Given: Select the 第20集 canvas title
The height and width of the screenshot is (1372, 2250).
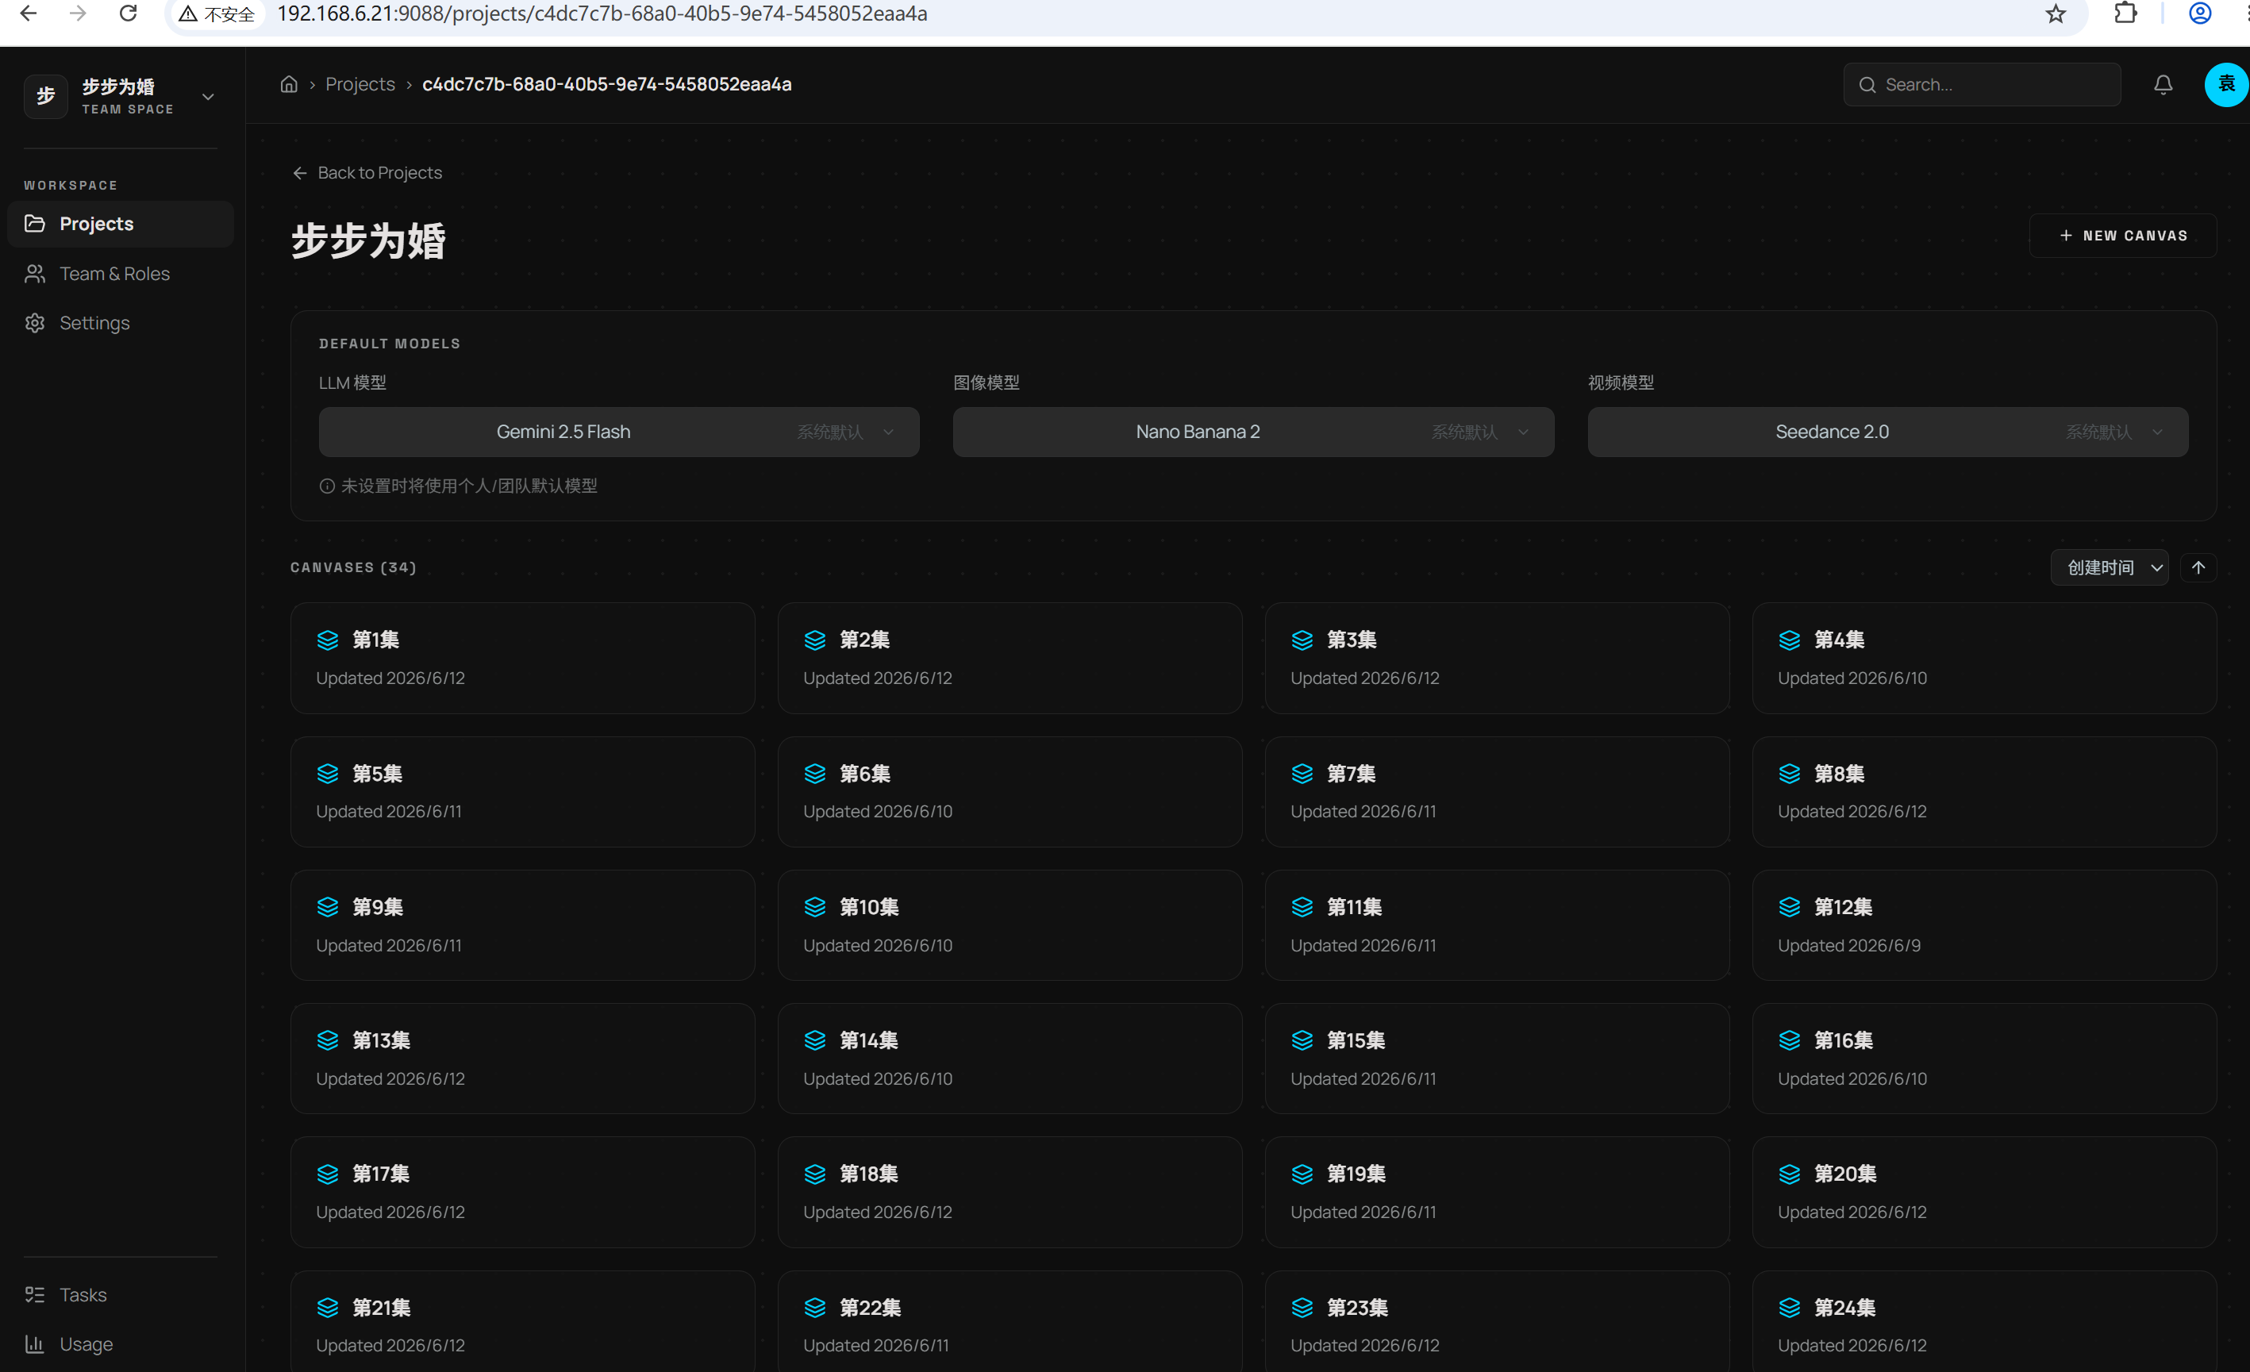Looking at the screenshot, I should [1844, 1174].
